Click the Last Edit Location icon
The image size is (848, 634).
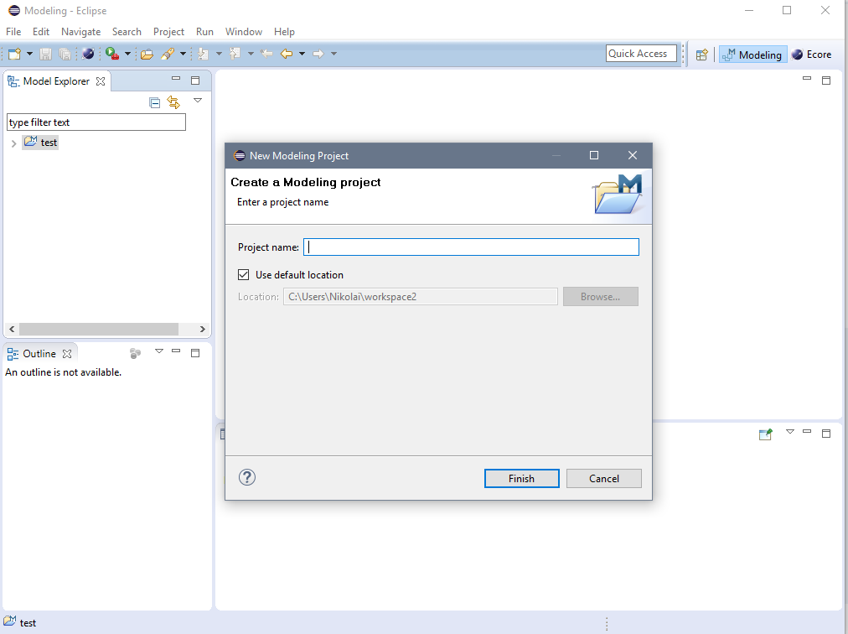(266, 54)
